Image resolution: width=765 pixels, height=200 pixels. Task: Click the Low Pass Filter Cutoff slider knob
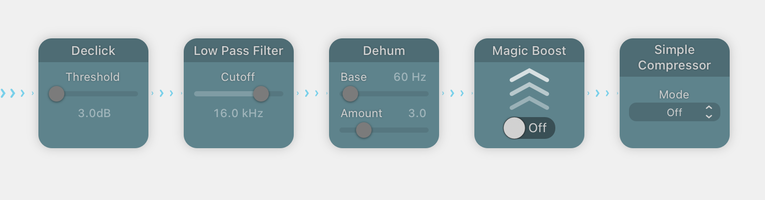[261, 94]
